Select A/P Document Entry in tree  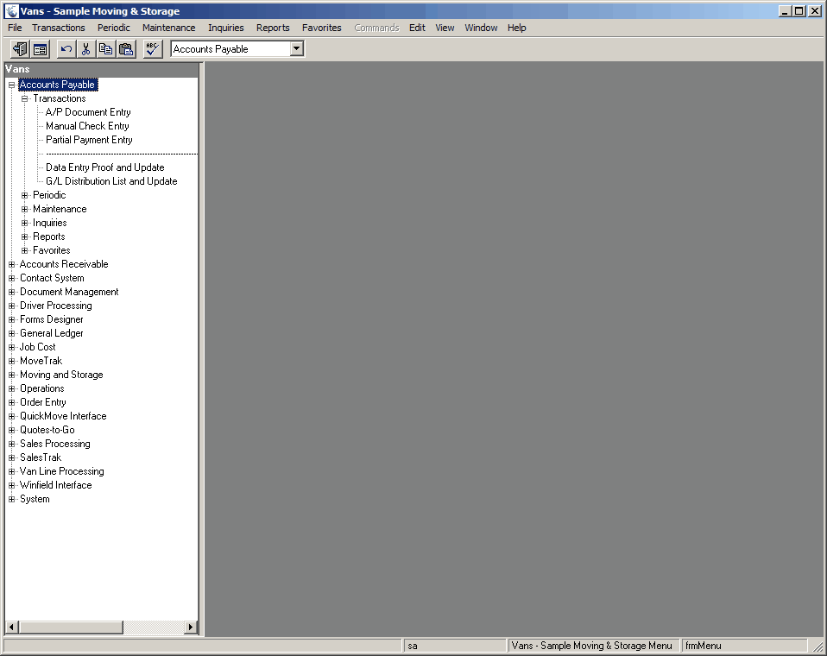(x=88, y=112)
